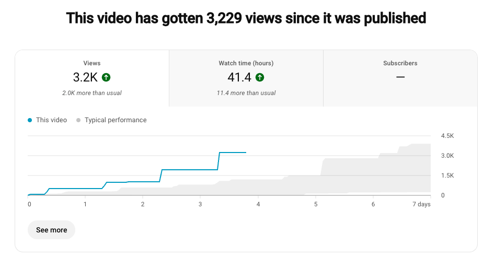Click the gray Typical performance legend dot
This screenshot has width=495, height=269.
[x=78, y=120]
